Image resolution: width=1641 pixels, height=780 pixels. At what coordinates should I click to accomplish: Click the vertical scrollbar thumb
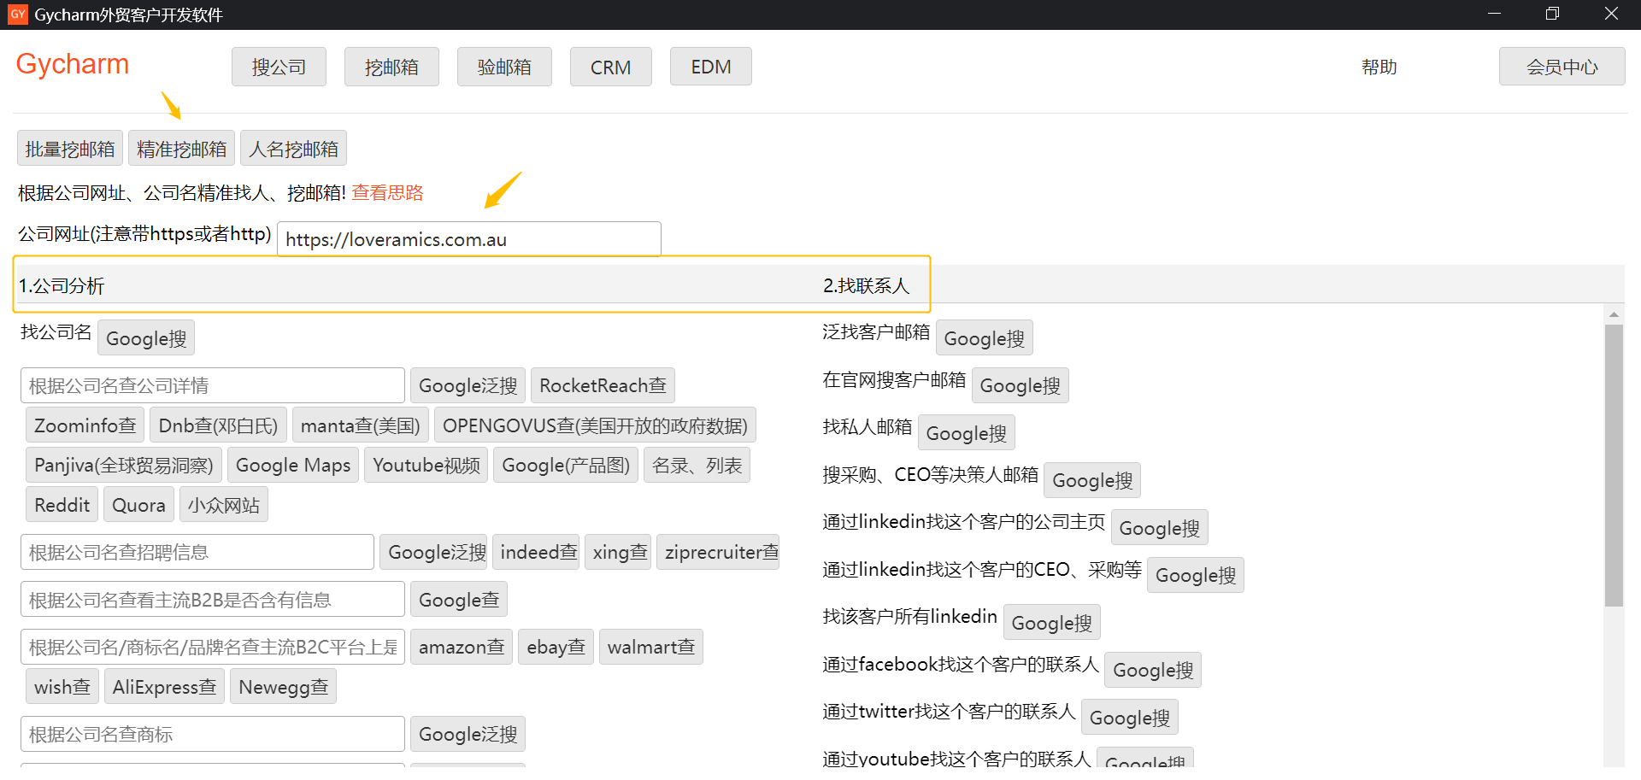(x=1614, y=466)
